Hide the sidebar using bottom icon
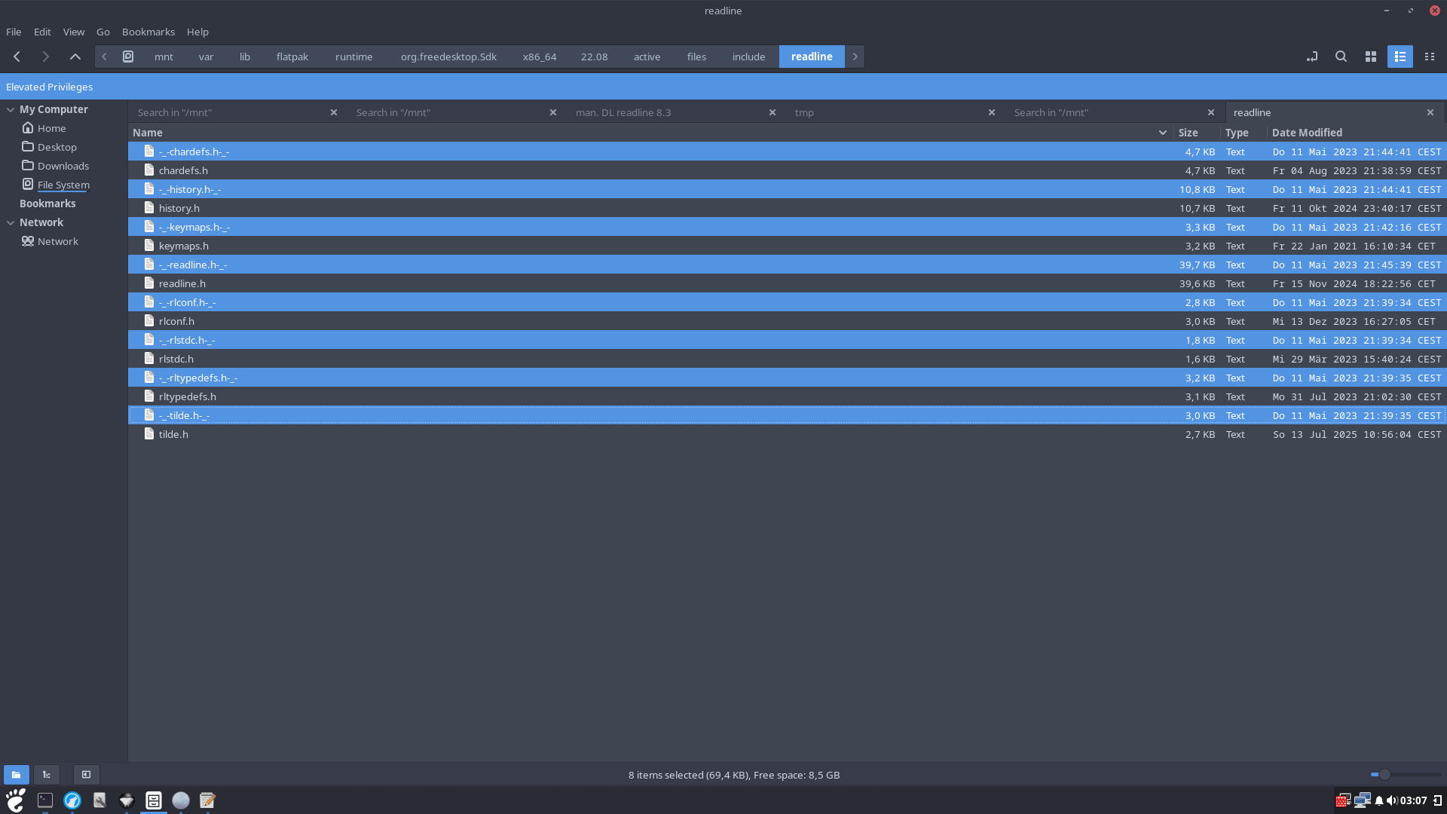Screen dimensions: 1447x814 pyautogui.click(x=86, y=775)
